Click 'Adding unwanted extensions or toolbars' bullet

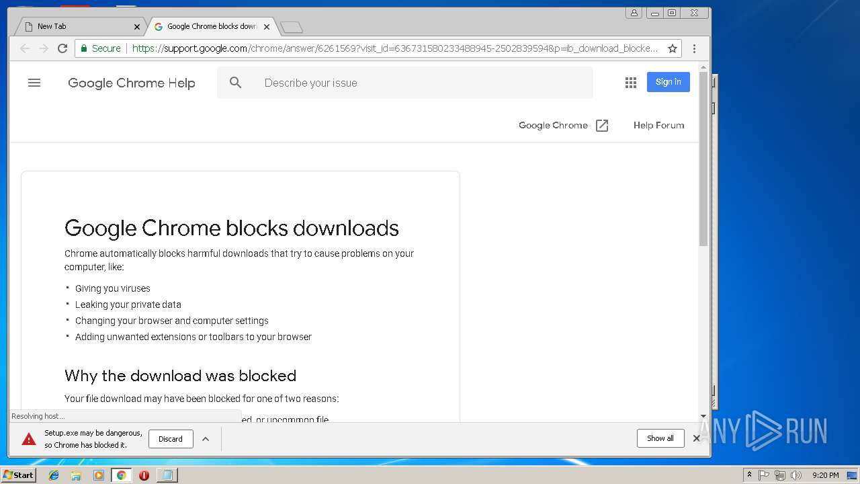[193, 337]
